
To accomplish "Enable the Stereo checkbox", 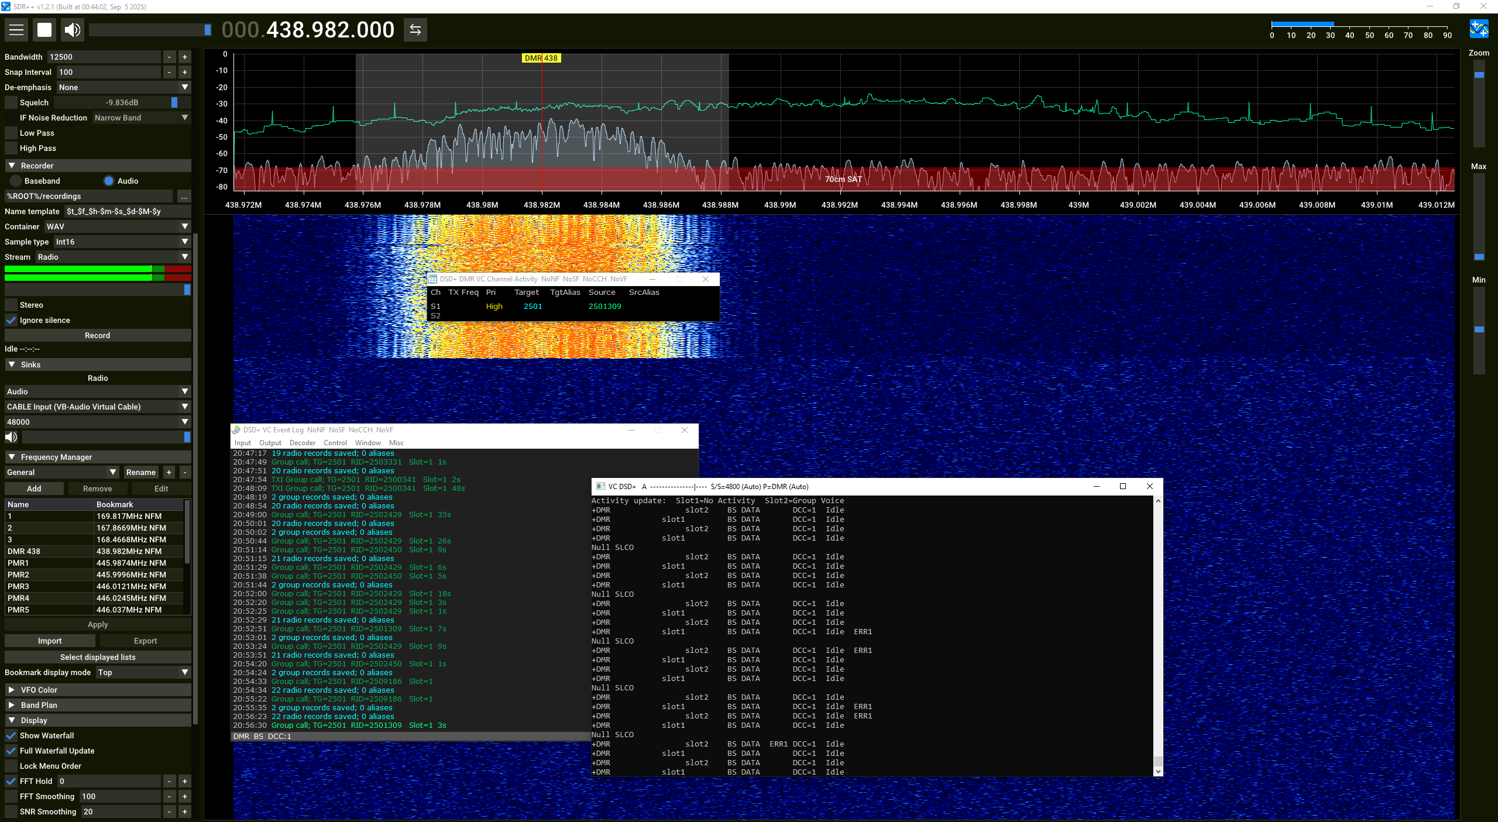I will pos(11,305).
